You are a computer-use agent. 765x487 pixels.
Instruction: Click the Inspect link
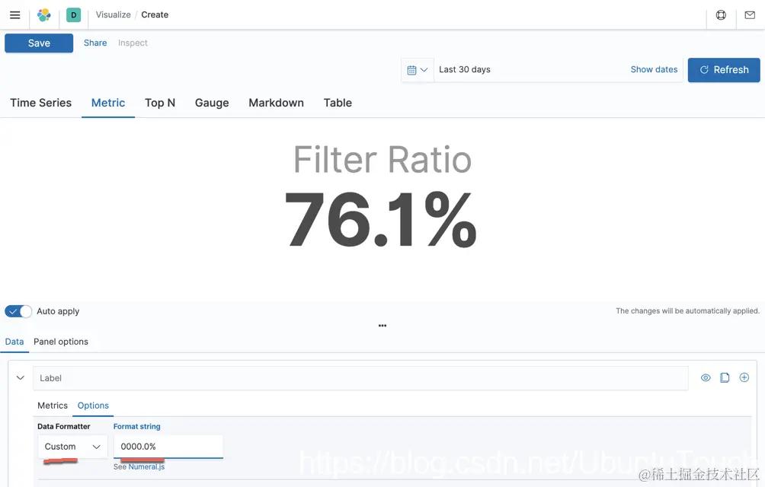click(x=133, y=43)
